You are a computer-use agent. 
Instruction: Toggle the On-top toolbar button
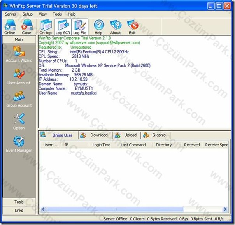pos(46,27)
